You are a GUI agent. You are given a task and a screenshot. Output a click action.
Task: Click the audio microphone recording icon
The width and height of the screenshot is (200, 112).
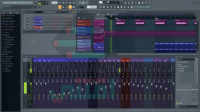point(132,3)
